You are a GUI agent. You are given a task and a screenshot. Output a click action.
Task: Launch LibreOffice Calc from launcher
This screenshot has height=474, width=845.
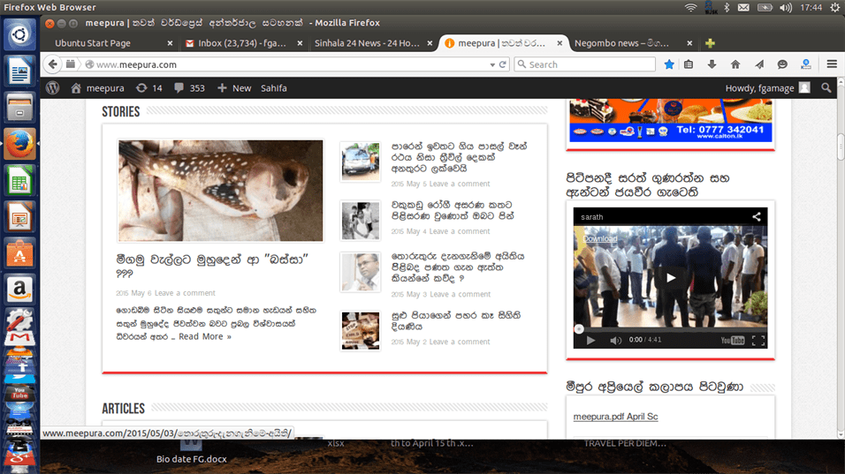20,180
